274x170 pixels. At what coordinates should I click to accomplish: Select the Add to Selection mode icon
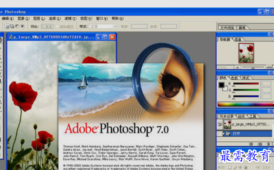(12, 26)
